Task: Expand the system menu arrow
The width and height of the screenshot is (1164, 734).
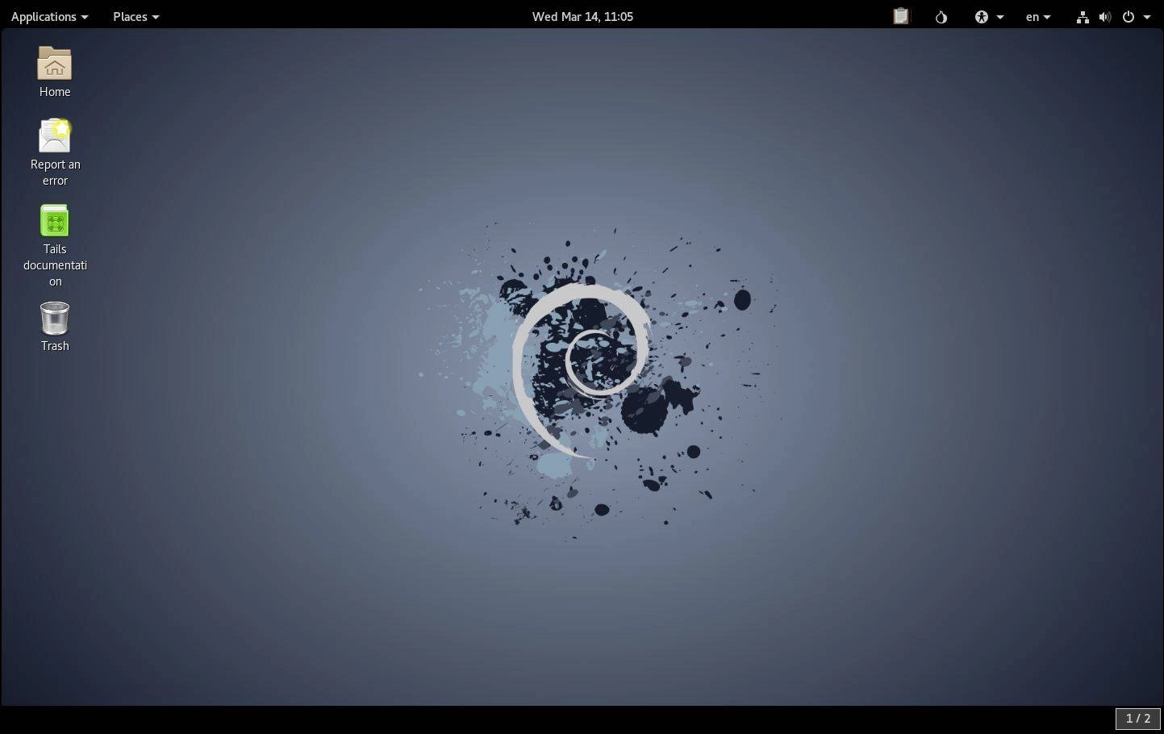Action: tap(1147, 17)
